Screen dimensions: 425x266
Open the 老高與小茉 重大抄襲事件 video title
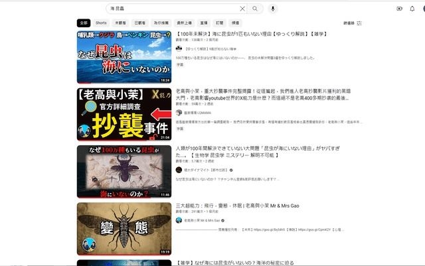tap(266, 91)
